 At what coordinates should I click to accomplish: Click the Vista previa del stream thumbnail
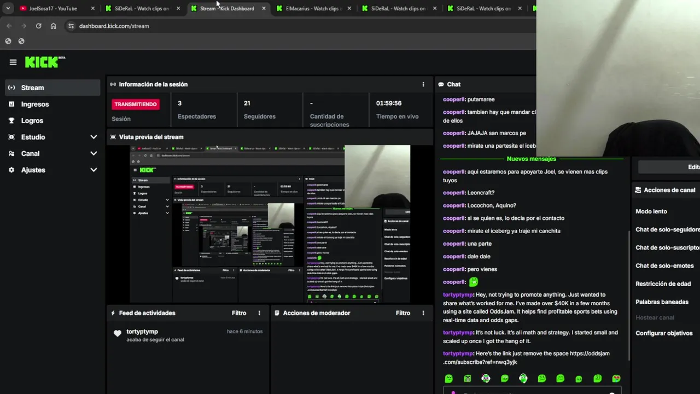[x=270, y=224]
